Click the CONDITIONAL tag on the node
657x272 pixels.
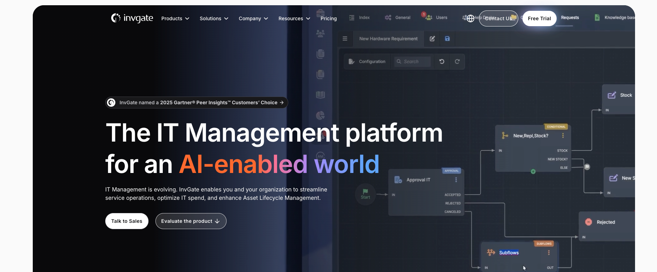[556, 127]
